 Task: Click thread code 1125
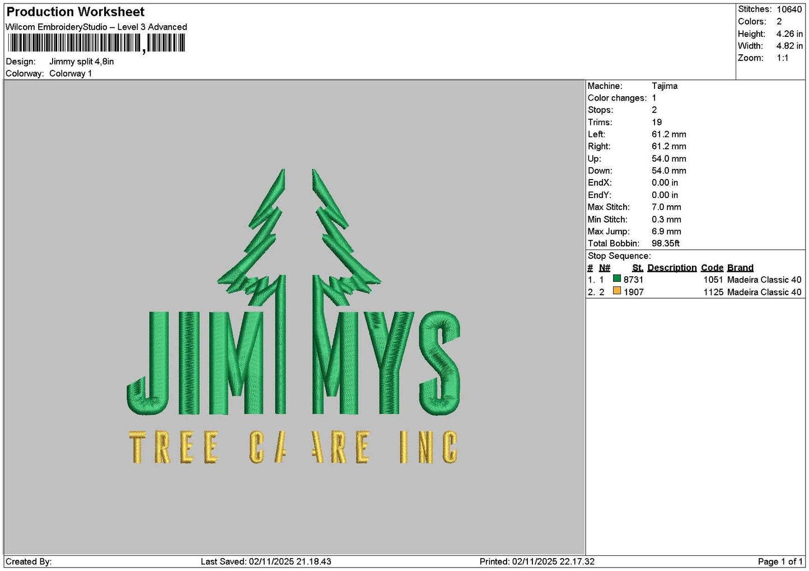[713, 292]
